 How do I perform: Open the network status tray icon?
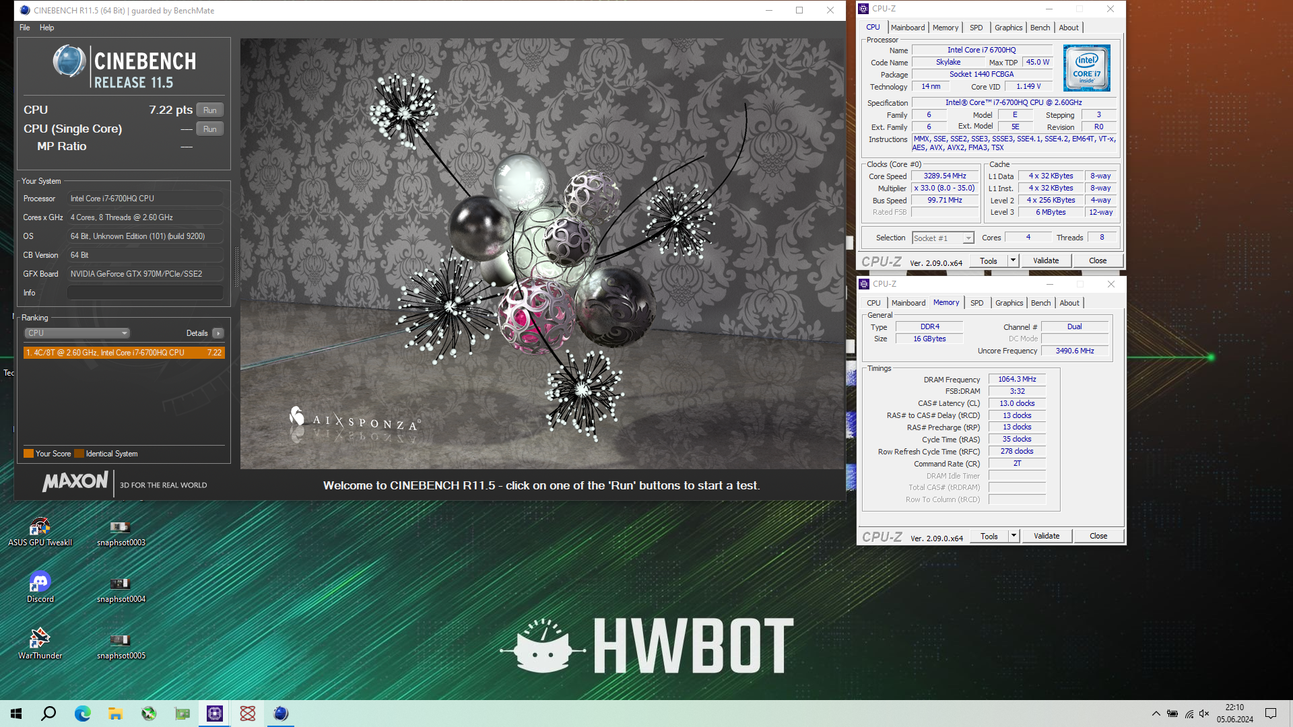(x=1189, y=714)
